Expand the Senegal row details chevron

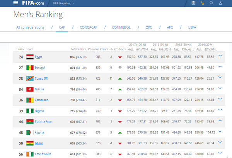220,66
